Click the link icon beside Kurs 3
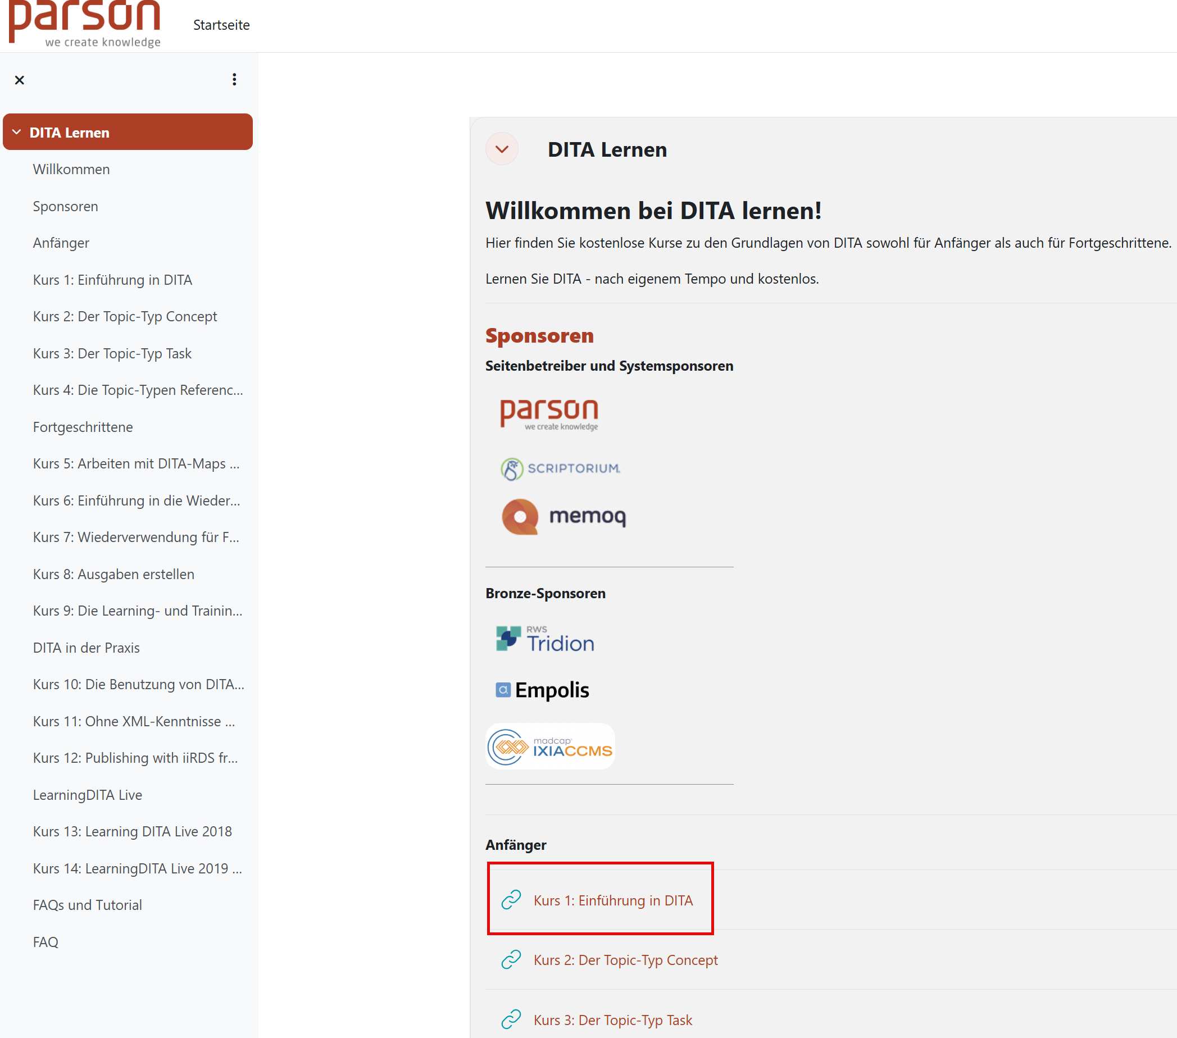Image resolution: width=1177 pixels, height=1038 pixels. (511, 1019)
